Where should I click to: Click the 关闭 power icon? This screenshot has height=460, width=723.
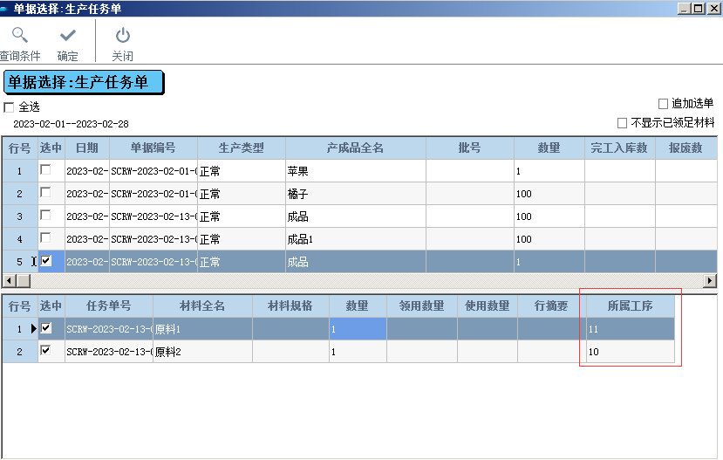coord(122,36)
